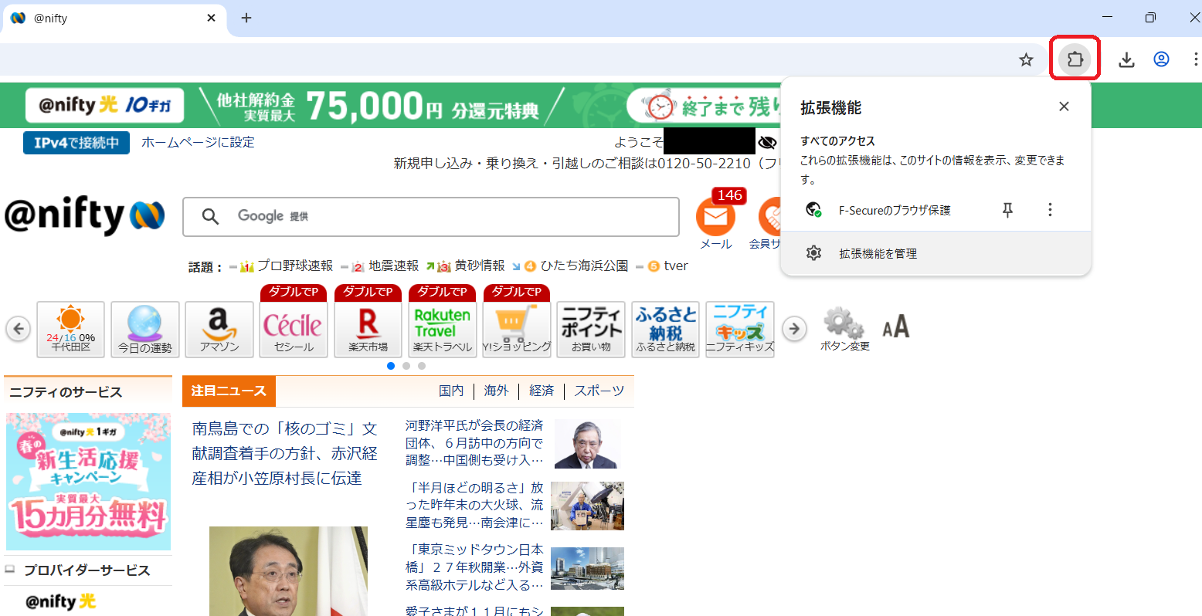
Task: Open the Rakuten Travel shortcut icon
Action: pyautogui.click(x=442, y=329)
